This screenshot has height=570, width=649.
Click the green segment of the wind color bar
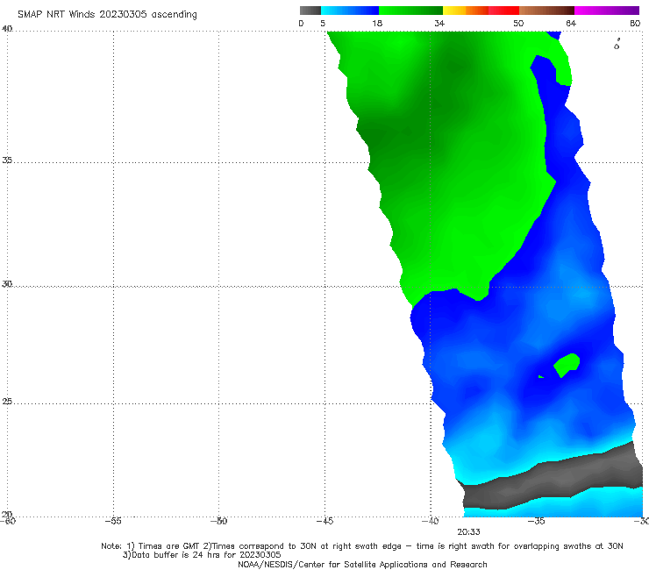click(410, 11)
